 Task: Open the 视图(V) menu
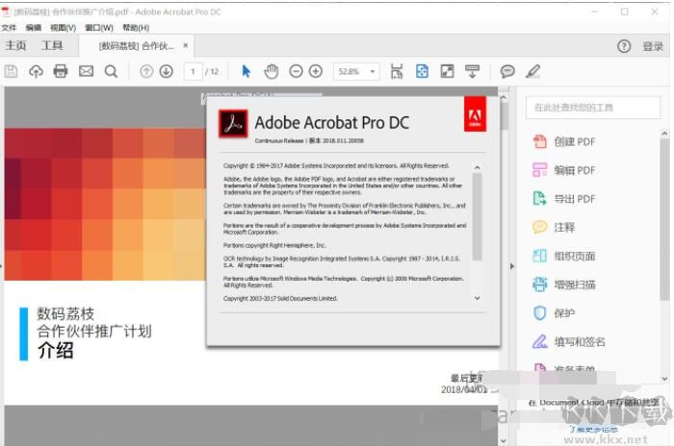64,28
